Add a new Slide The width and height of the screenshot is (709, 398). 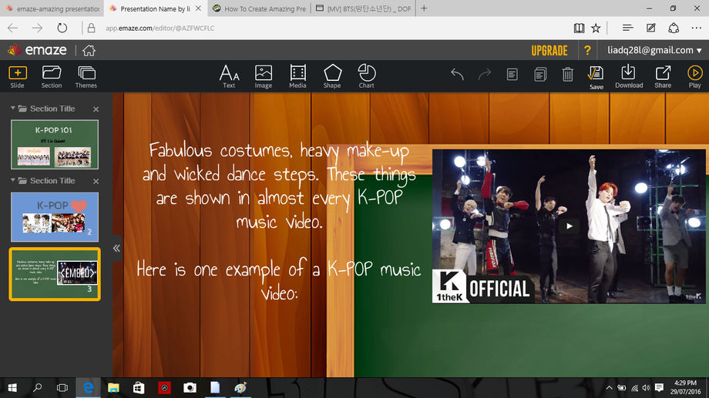[17, 76]
